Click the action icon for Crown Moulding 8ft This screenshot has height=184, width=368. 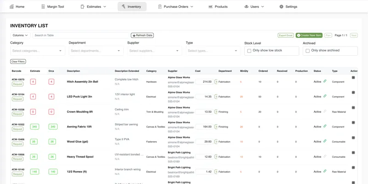(x=353, y=108)
